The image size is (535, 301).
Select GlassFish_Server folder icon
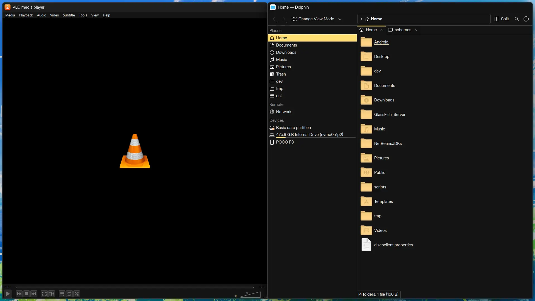[366, 115]
